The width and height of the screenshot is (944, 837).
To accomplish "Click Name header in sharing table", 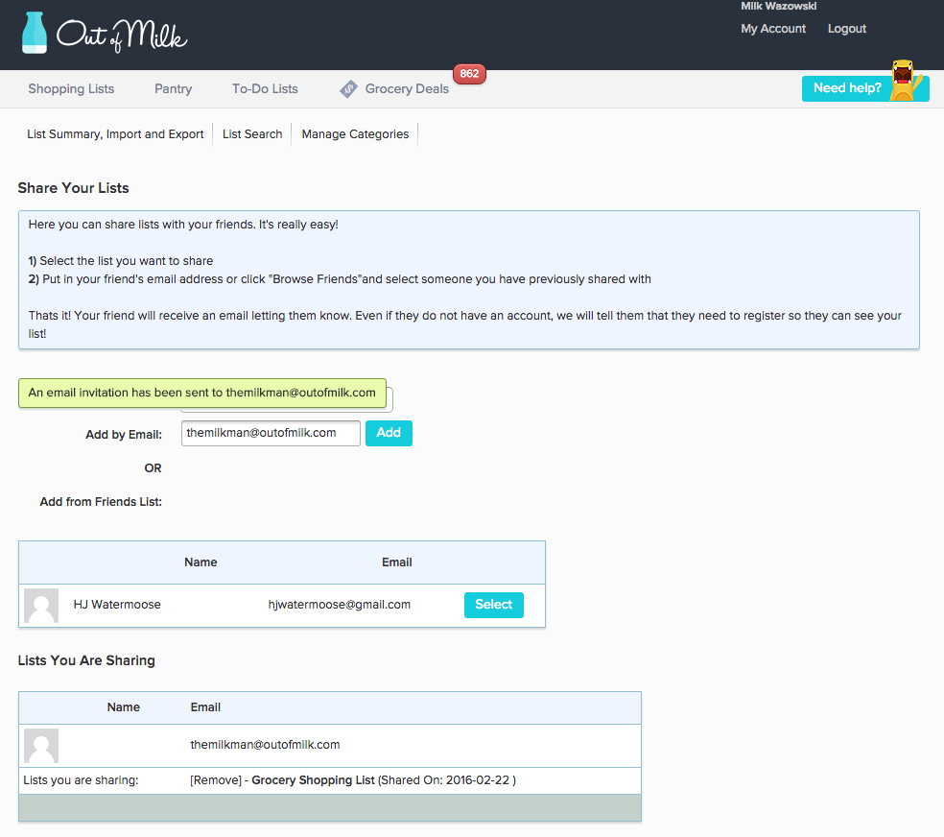I will tap(124, 707).
